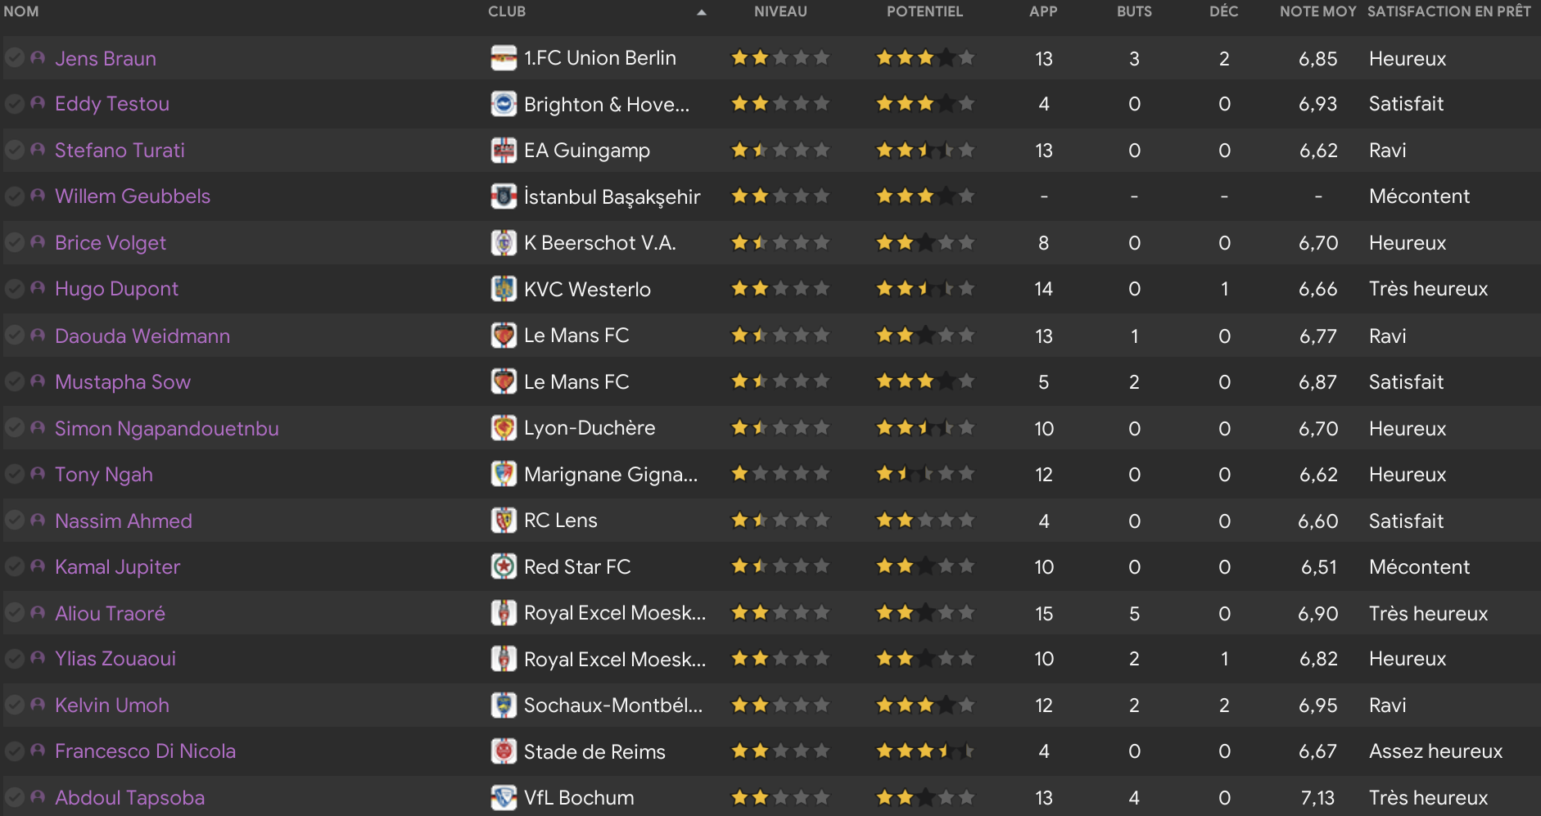Open the VfL Bochum club badge
This screenshot has height=816, width=1541.
[x=504, y=797]
